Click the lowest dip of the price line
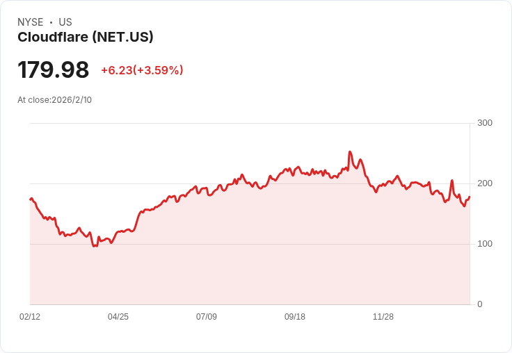 tap(94, 246)
